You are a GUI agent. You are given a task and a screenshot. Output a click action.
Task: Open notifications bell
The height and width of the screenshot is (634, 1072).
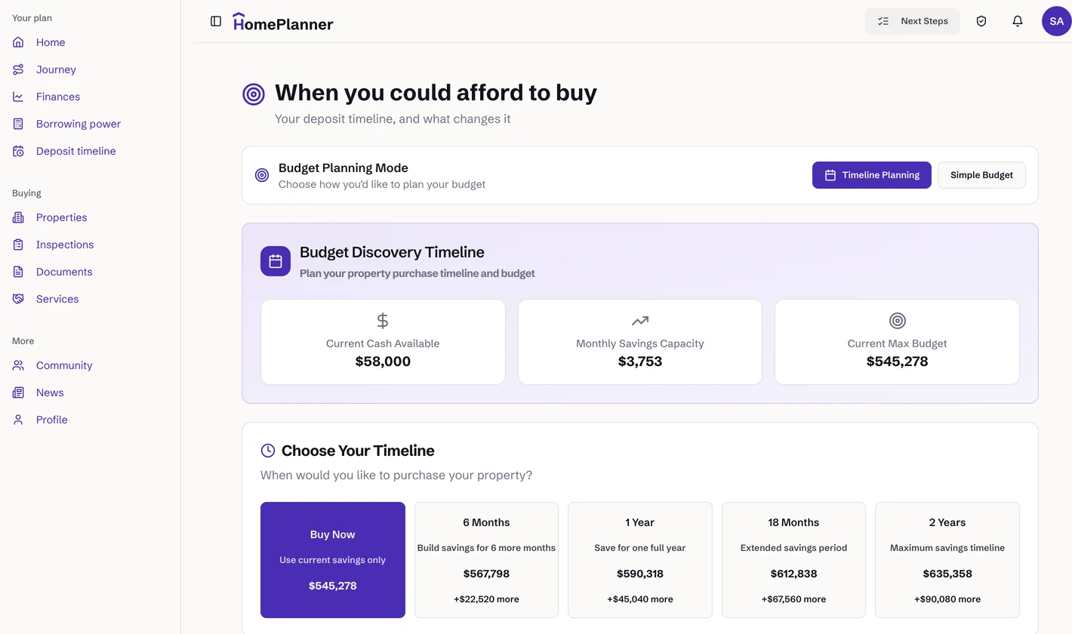pos(1018,21)
